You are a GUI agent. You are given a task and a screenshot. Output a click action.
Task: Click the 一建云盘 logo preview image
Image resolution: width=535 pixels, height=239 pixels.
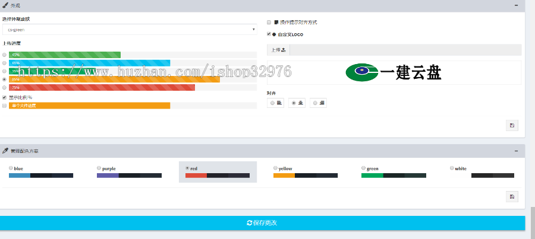pos(394,72)
